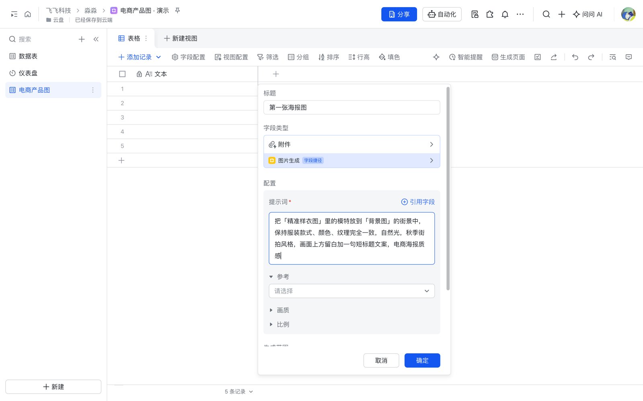
Task: Pin the document with the pin icon
Action: coord(177,10)
